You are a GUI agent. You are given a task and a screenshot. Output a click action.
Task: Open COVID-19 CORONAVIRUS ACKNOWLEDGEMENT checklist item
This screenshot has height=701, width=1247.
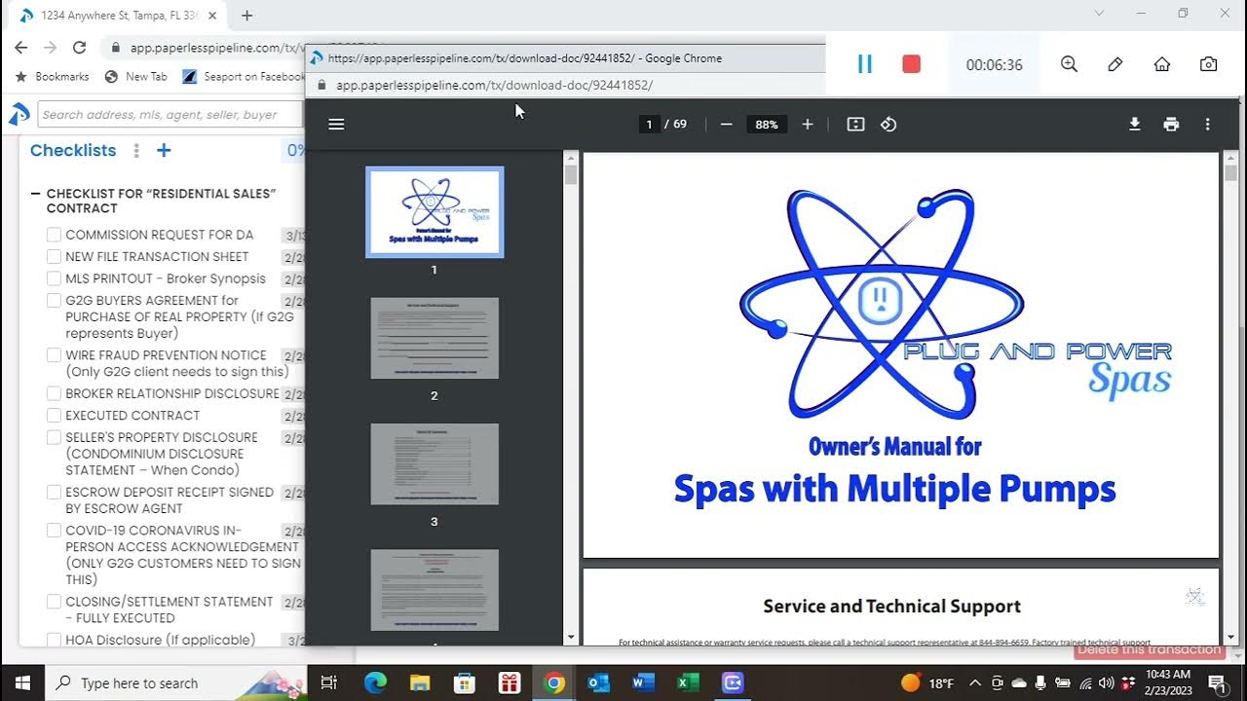(x=182, y=555)
